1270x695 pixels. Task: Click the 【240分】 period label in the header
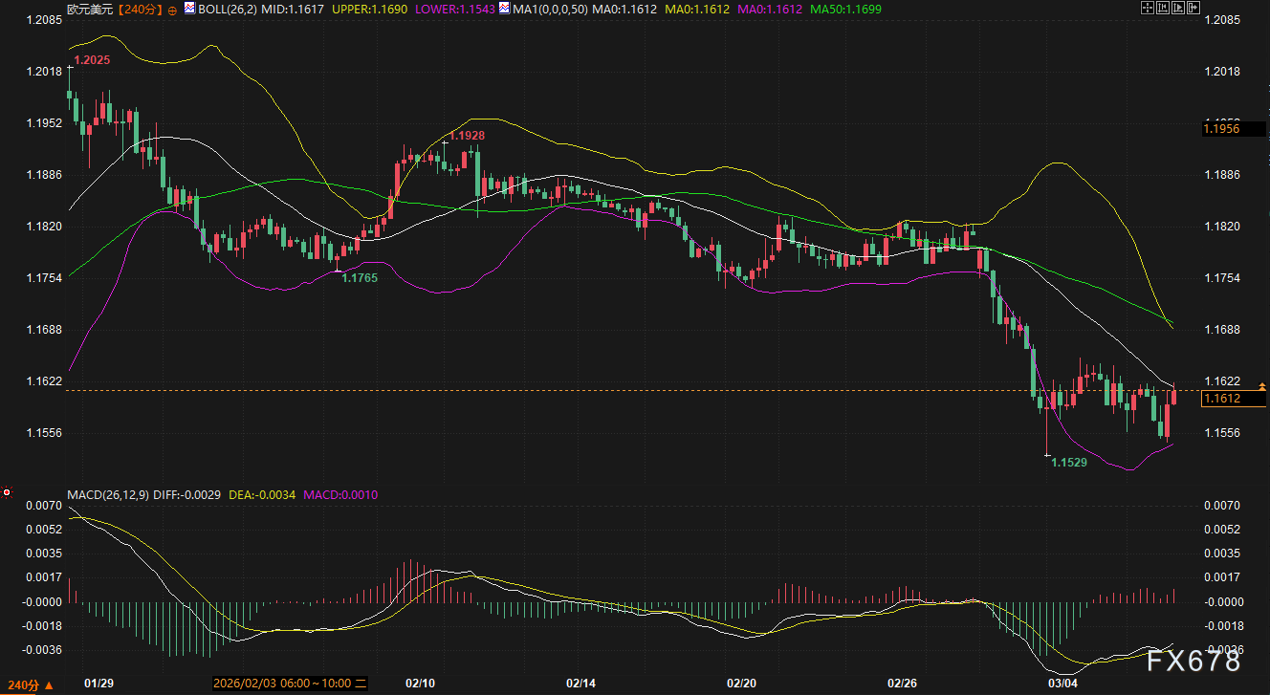point(139,9)
